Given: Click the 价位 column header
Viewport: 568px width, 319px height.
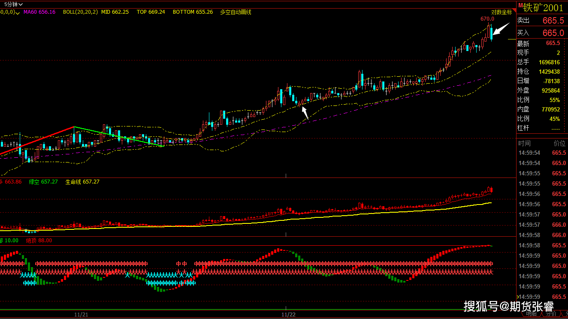Looking at the screenshot, I should click(559, 143).
